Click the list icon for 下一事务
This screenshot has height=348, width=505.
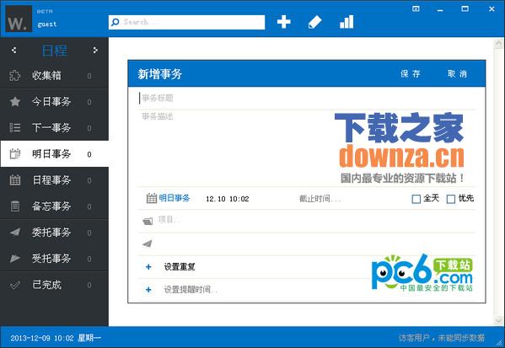15,128
